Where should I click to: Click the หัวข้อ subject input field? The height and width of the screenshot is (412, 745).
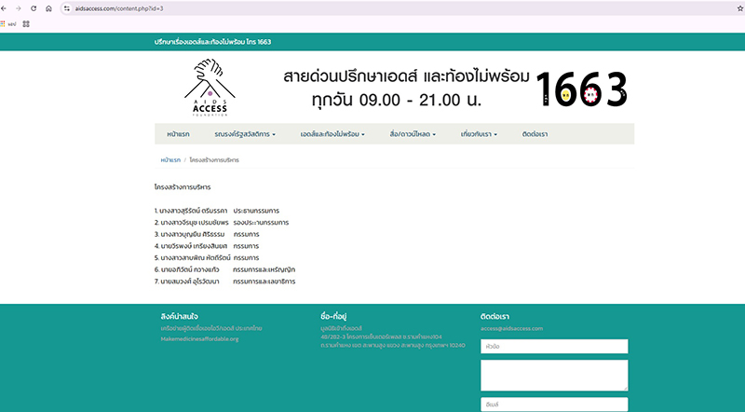(554, 347)
